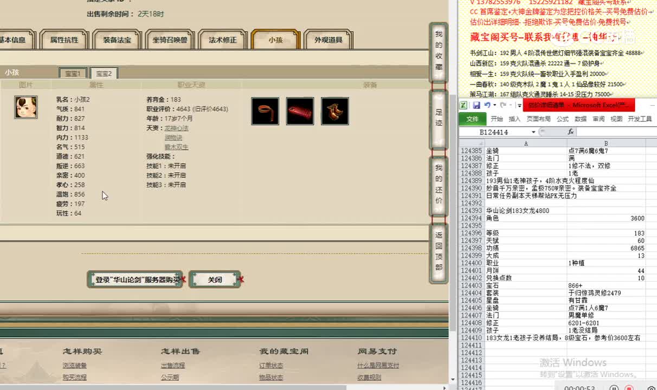Click the recorder stop record icon
The image size is (657, 390).
(629, 388)
